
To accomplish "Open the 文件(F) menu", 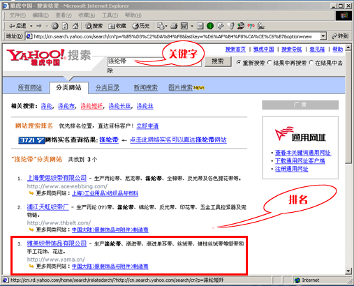I will click(17, 15).
